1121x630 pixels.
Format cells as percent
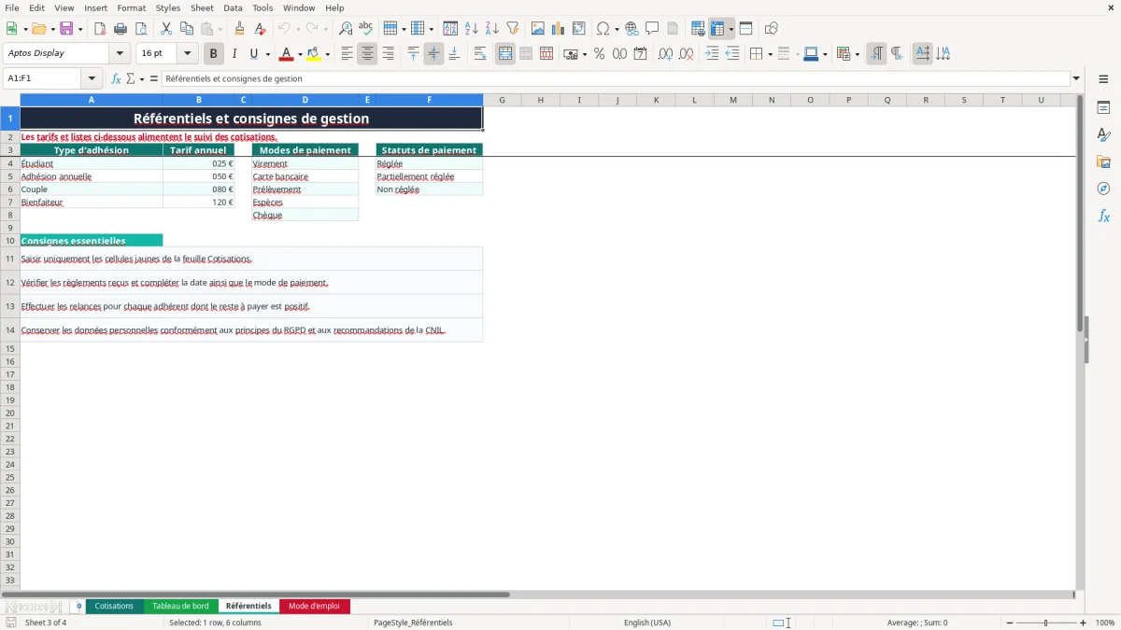[599, 54]
